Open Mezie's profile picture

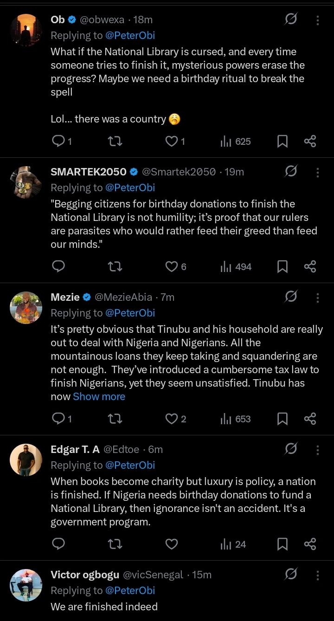click(x=26, y=307)
